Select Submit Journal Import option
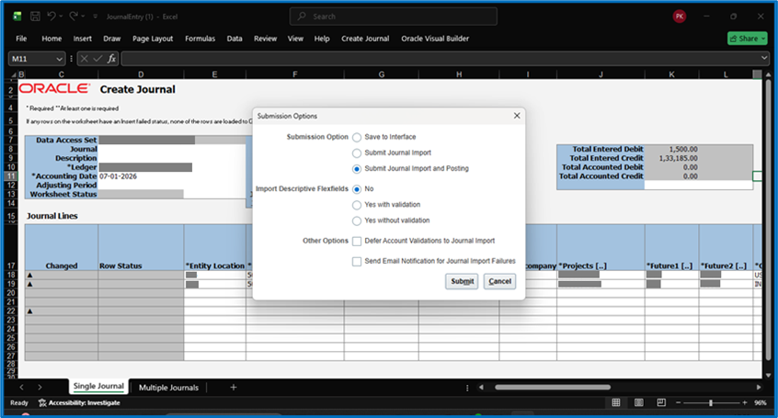778x418 pixels. click(x=357, y=153)
